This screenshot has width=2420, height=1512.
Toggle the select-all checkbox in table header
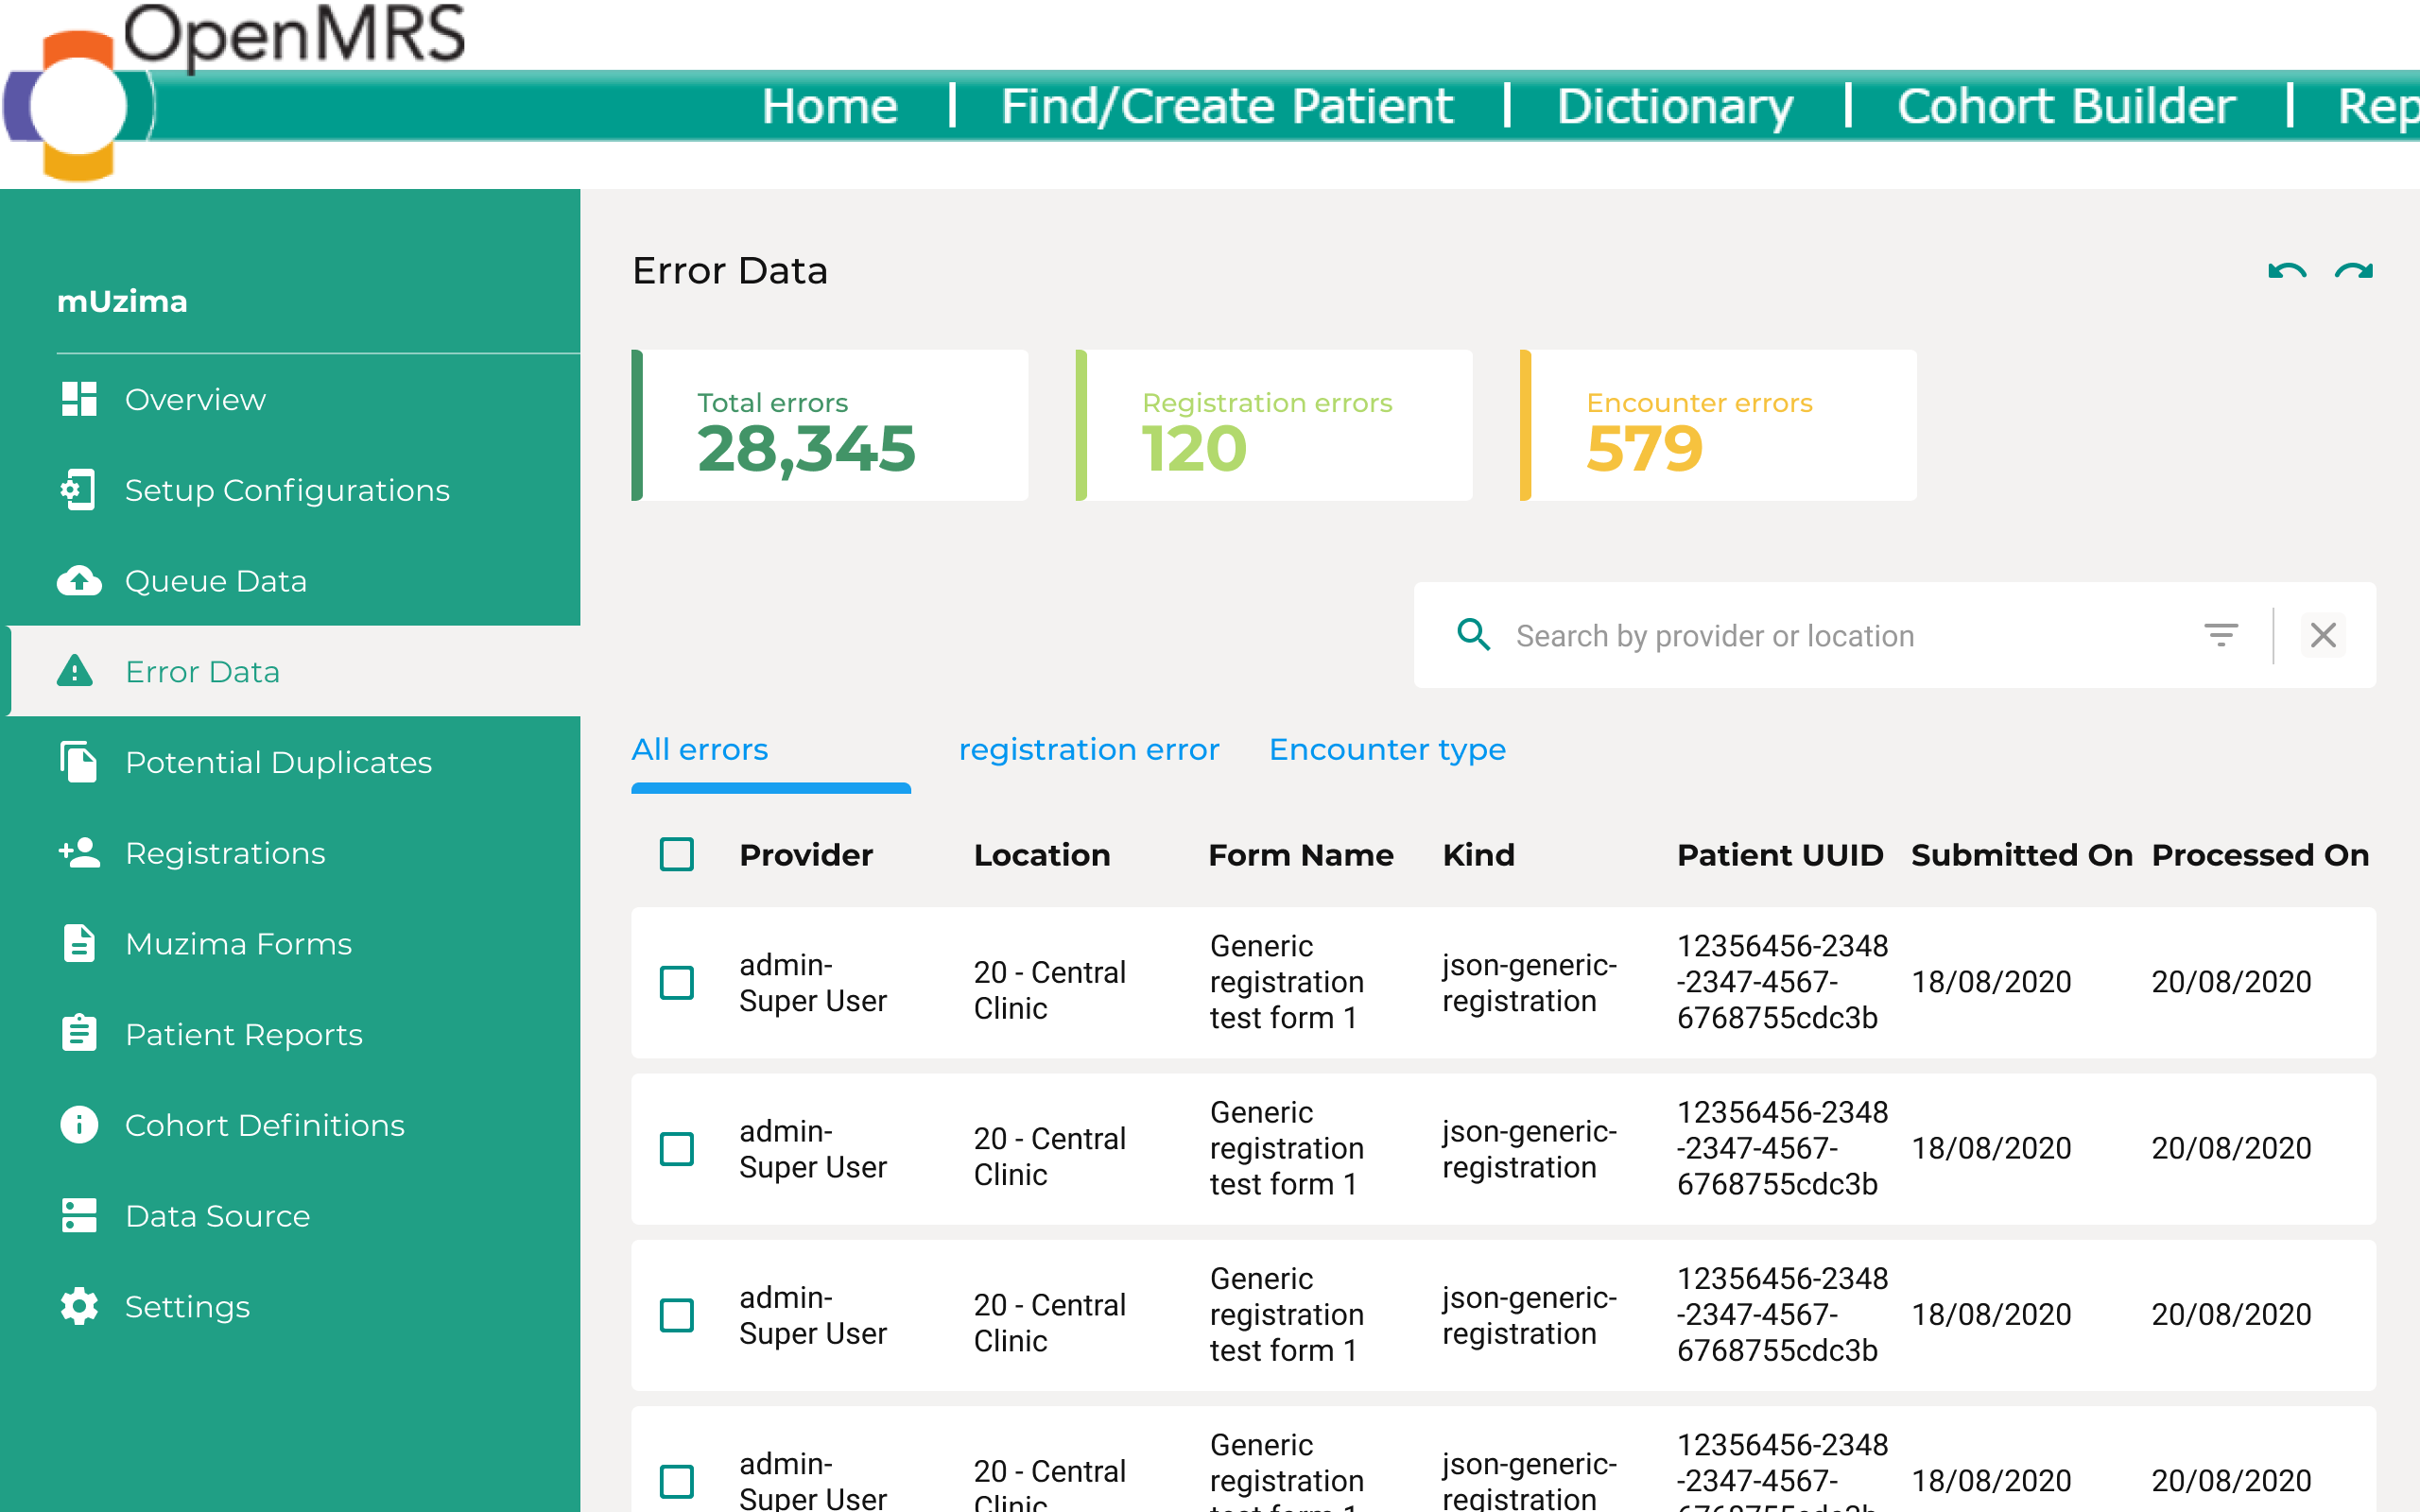(x=677, y=855)
